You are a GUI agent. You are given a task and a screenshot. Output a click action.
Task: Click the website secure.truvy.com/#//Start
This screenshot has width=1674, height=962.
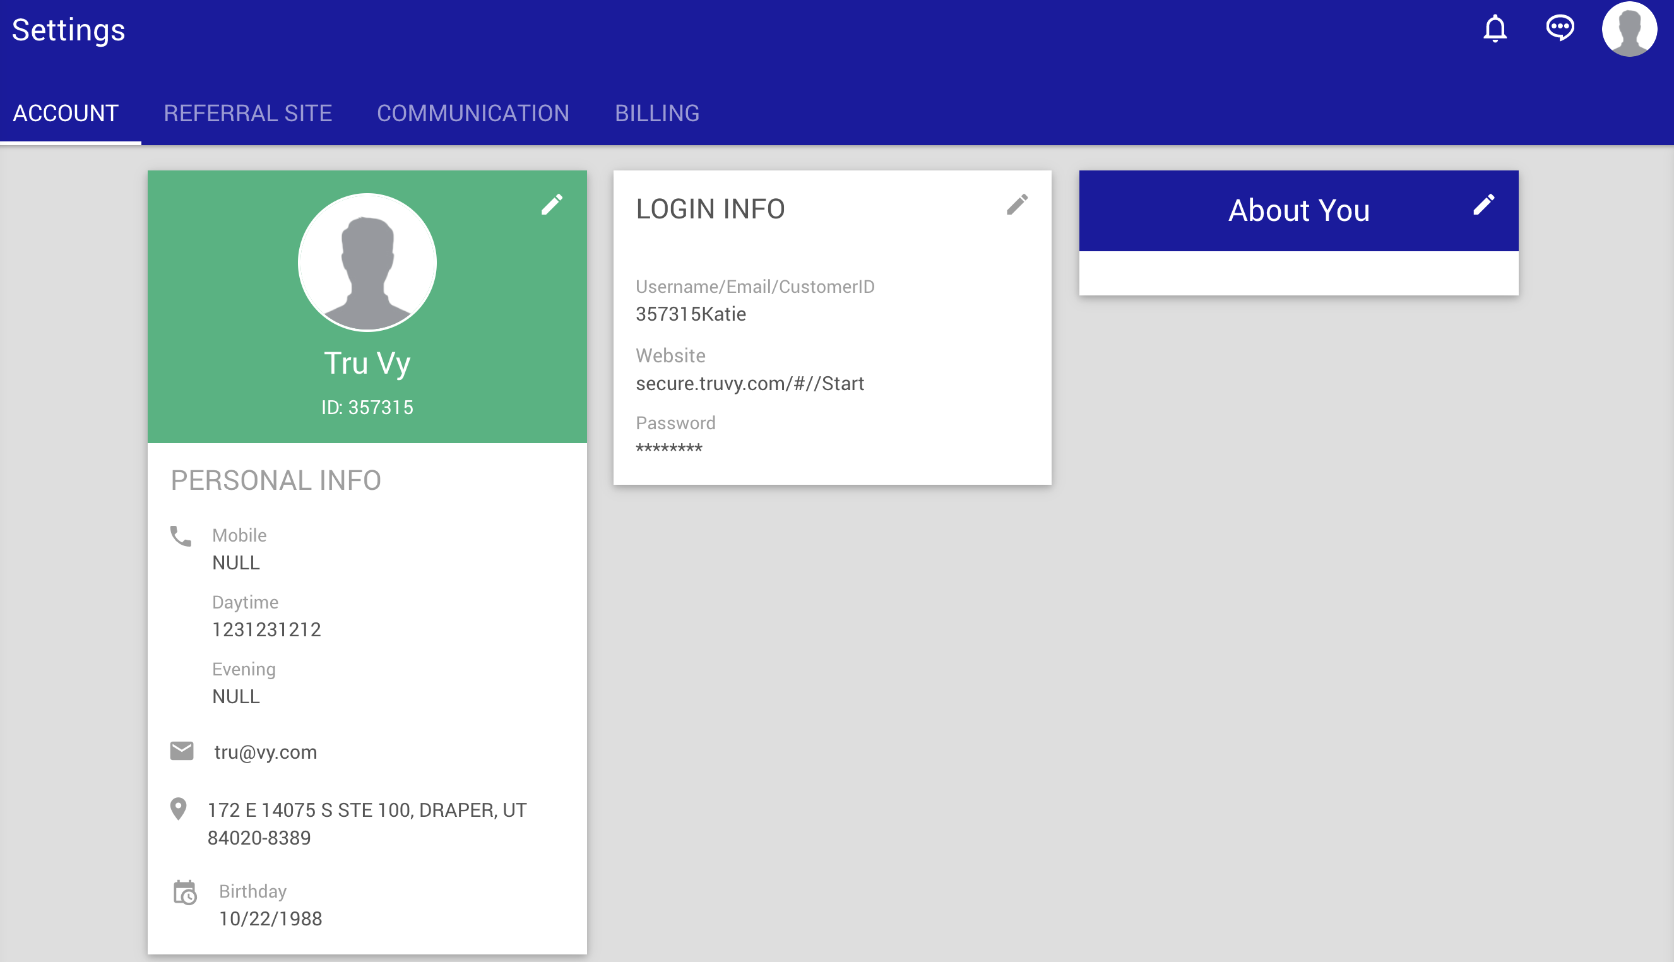pyautogui.click(x=750, y=384)
